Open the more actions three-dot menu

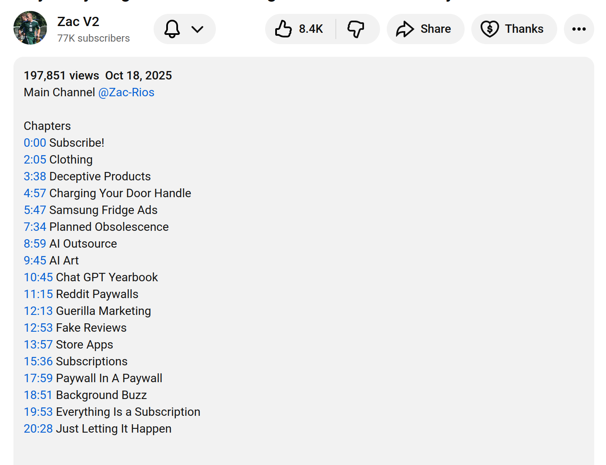click(x=579, y=29)
